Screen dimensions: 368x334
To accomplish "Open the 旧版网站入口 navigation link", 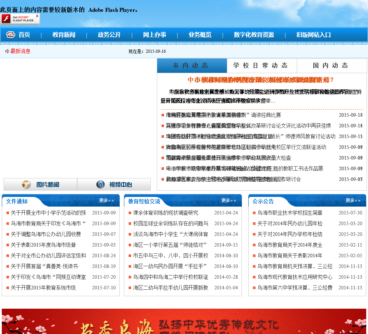I will click(314, 35).
